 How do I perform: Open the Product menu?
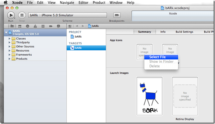click(99, 2)
